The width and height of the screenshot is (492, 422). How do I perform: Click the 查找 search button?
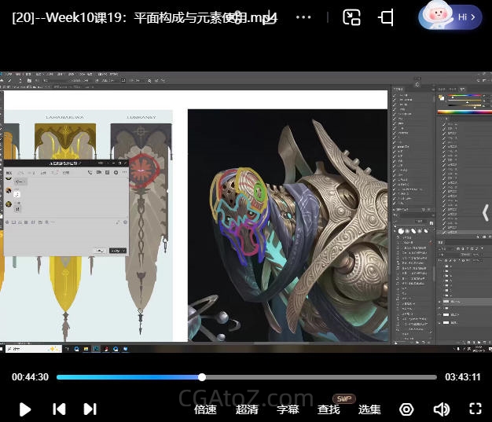(329, 409)
